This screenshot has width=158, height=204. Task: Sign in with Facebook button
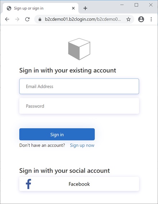pyautogui.click(x=79, y=184)
